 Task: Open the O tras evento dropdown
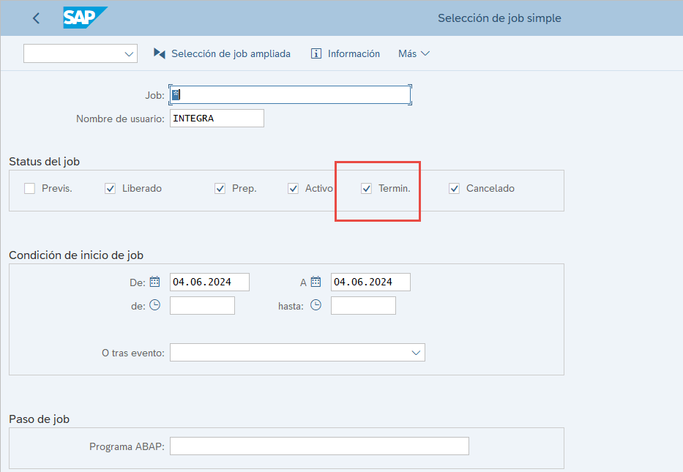click(x=417, y=352)
